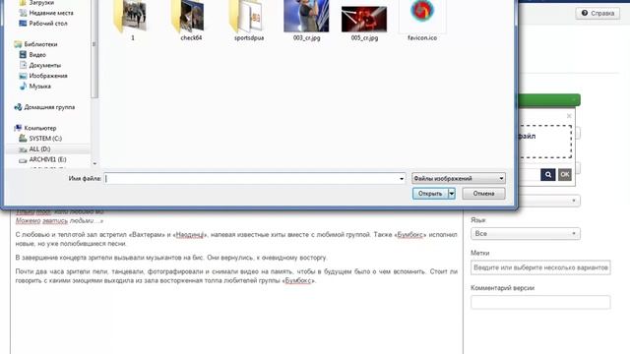The width and height of the screenshot is (630, 354).
Task: Select the 005_cr.jpg image file
Action: coord(364,24)
